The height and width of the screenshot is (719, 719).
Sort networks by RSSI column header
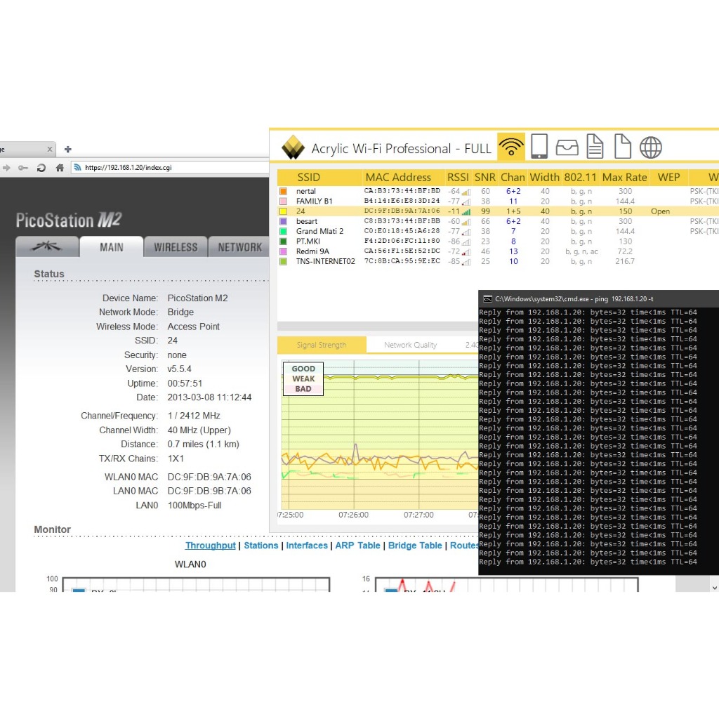(458, 178)
